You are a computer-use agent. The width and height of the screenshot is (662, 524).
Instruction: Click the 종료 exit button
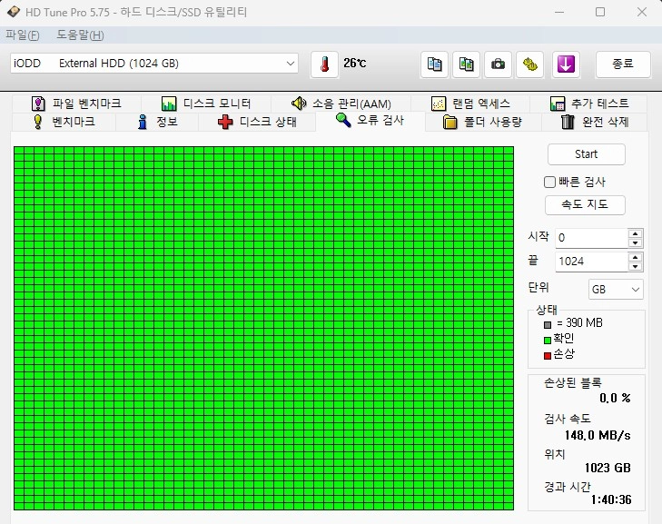(x=623, y=64)
